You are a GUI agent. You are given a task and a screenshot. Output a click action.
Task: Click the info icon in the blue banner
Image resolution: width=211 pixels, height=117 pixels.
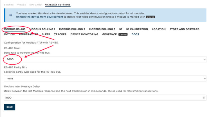tap(10, 15)
